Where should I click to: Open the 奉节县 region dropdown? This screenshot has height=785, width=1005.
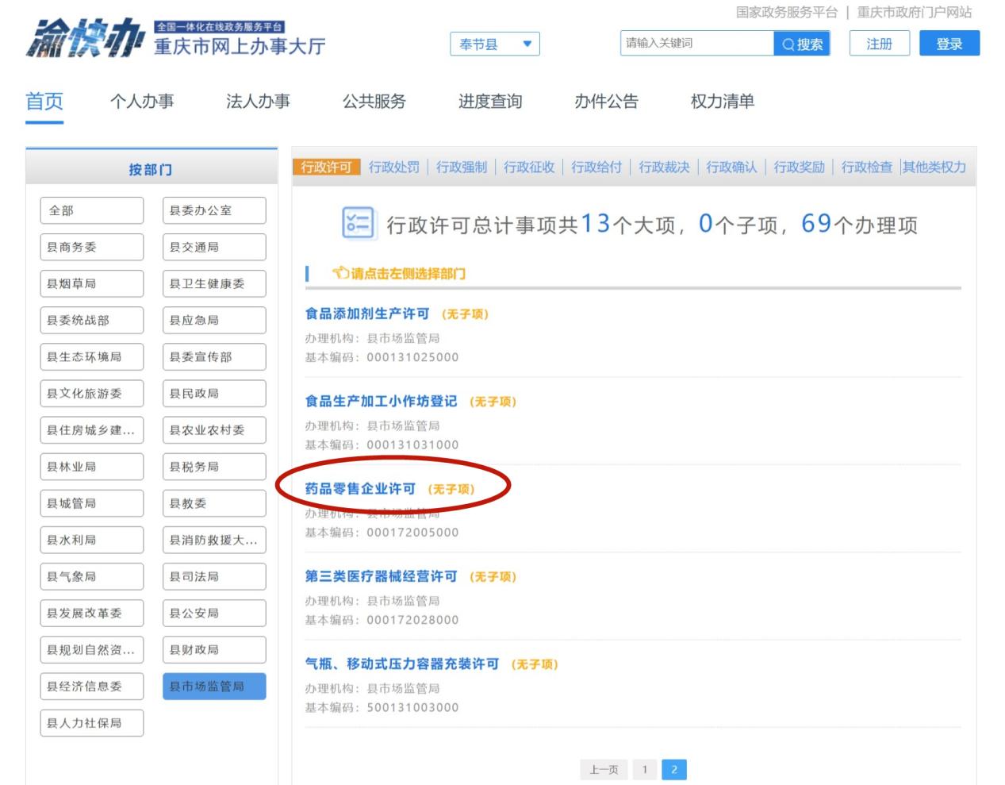point(494,44)
